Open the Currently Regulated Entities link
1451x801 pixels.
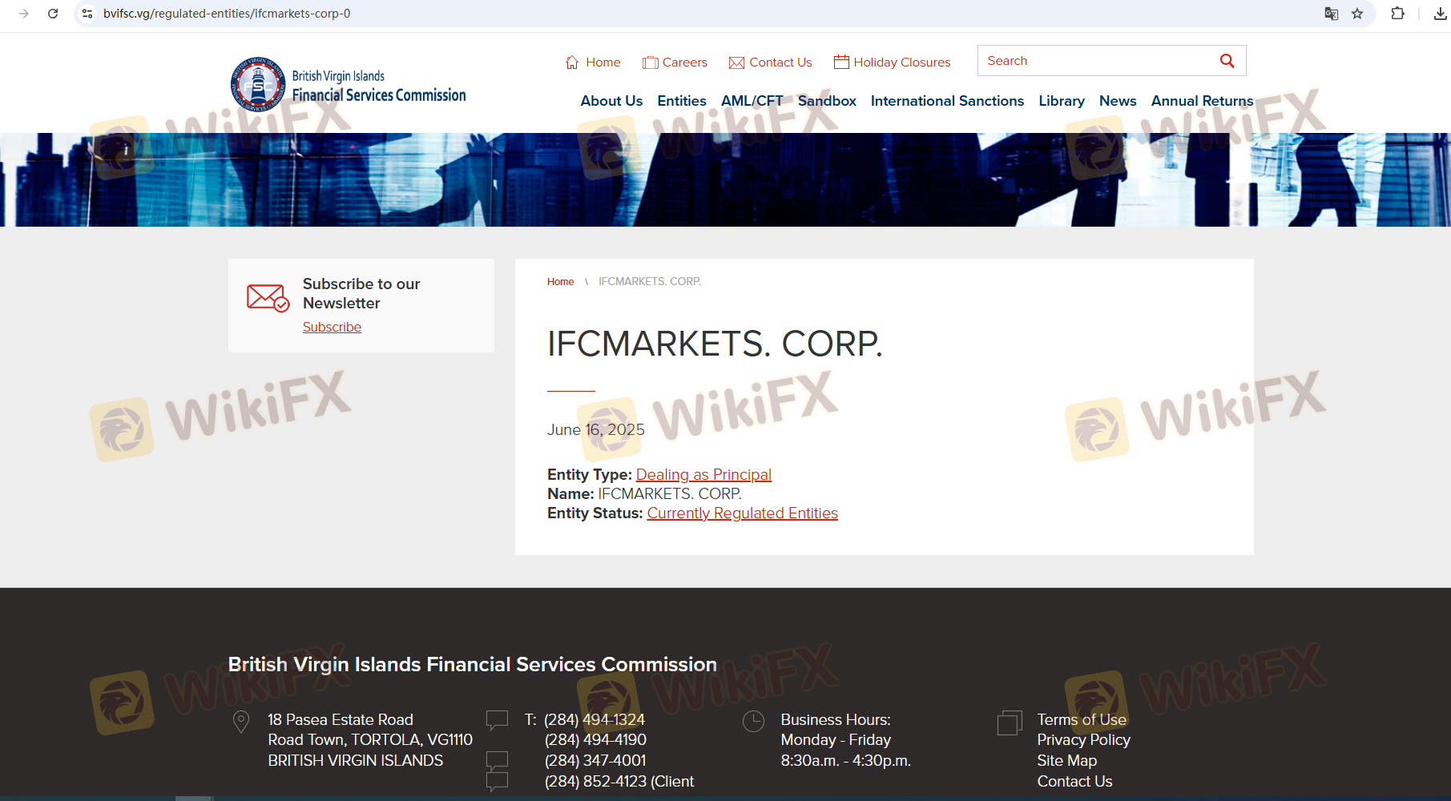click(743, 513)
